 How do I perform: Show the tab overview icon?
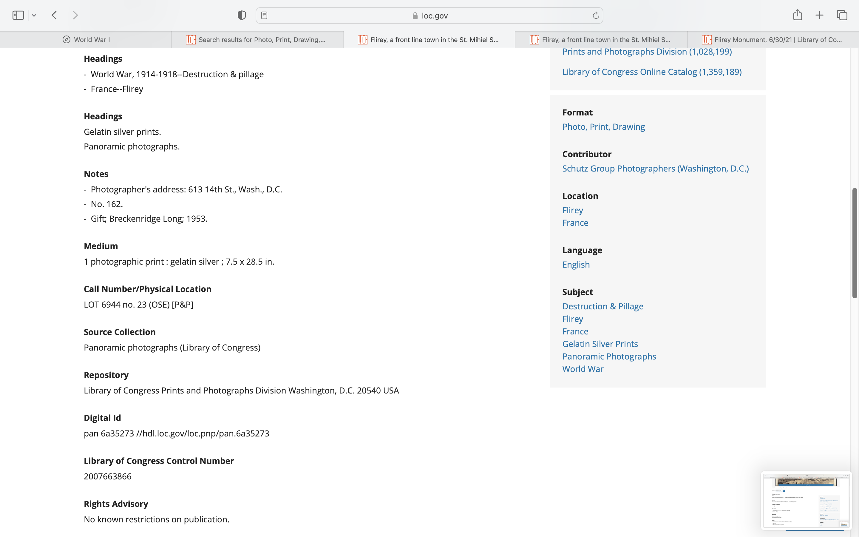coord(842,15)
